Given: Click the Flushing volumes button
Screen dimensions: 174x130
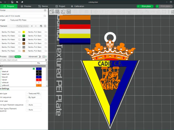Looking at the screenshot, I should point(22,26).
